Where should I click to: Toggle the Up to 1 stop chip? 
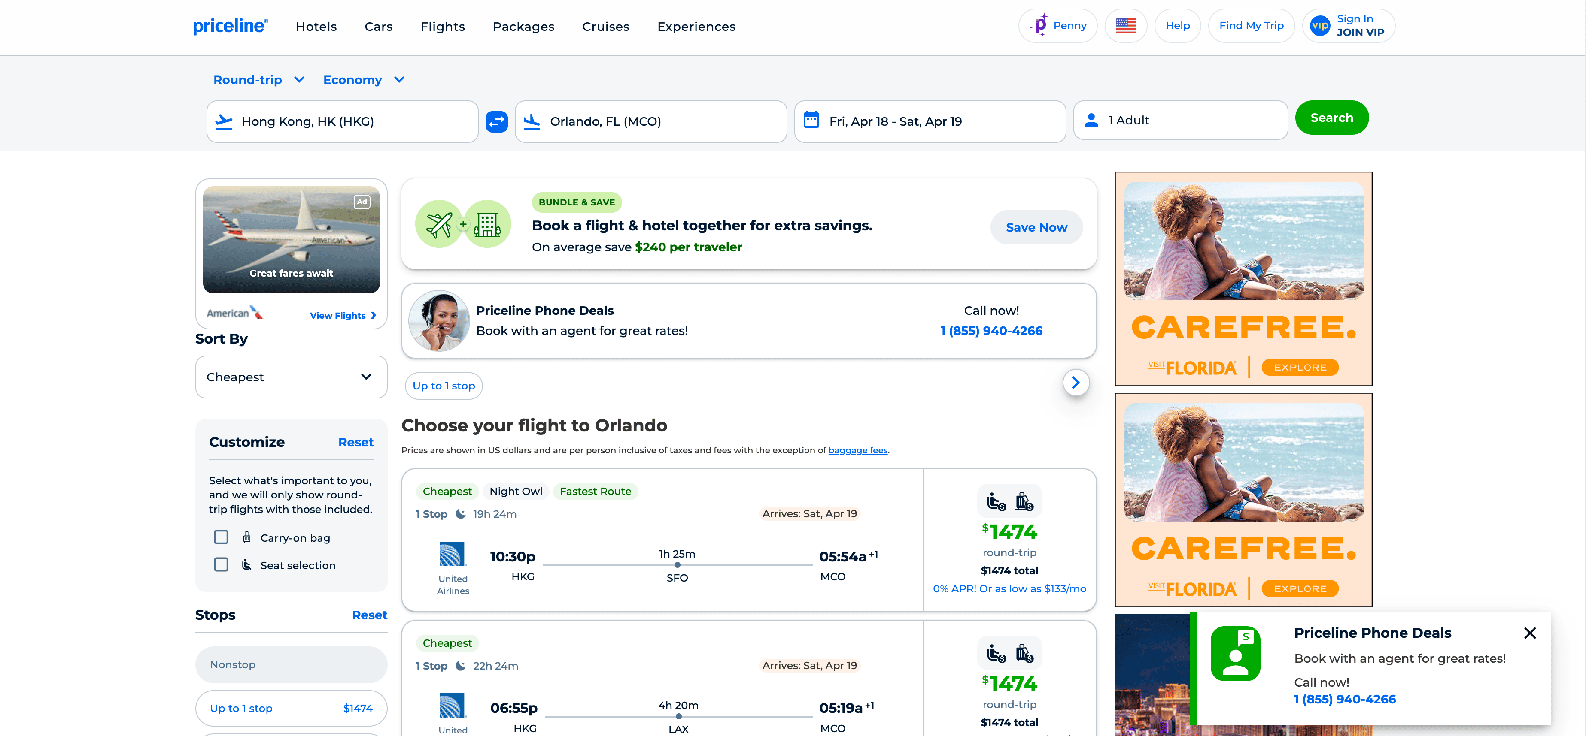[x=443, y=386]
